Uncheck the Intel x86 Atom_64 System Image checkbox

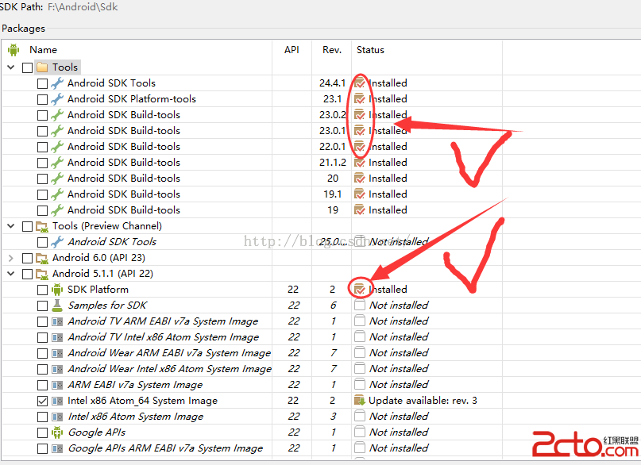pyautogui.click(x=42, y=401)
